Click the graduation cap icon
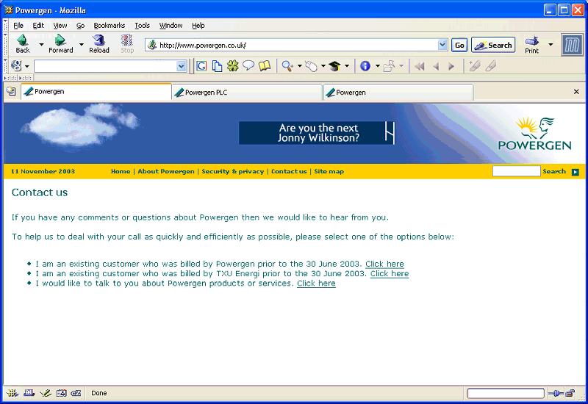This screenshot has height=404, width=588. coord(334,66)
